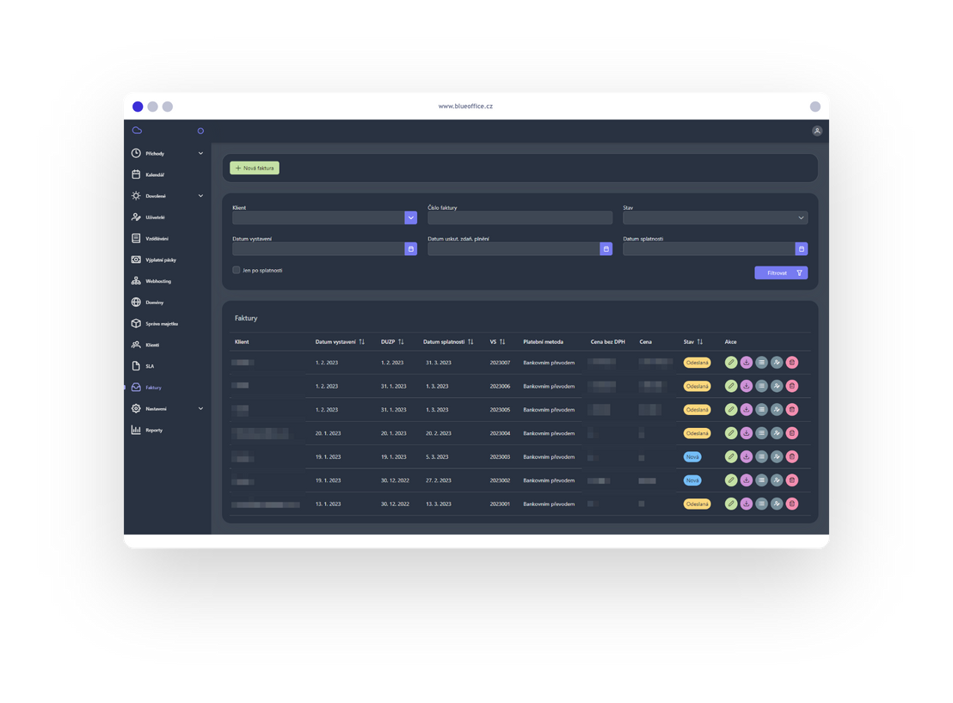Sort the table by Datum vystavení

(361, 342)
